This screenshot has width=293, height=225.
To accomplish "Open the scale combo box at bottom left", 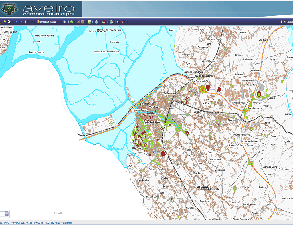I will pyautogui.click(x=7, y=214).
